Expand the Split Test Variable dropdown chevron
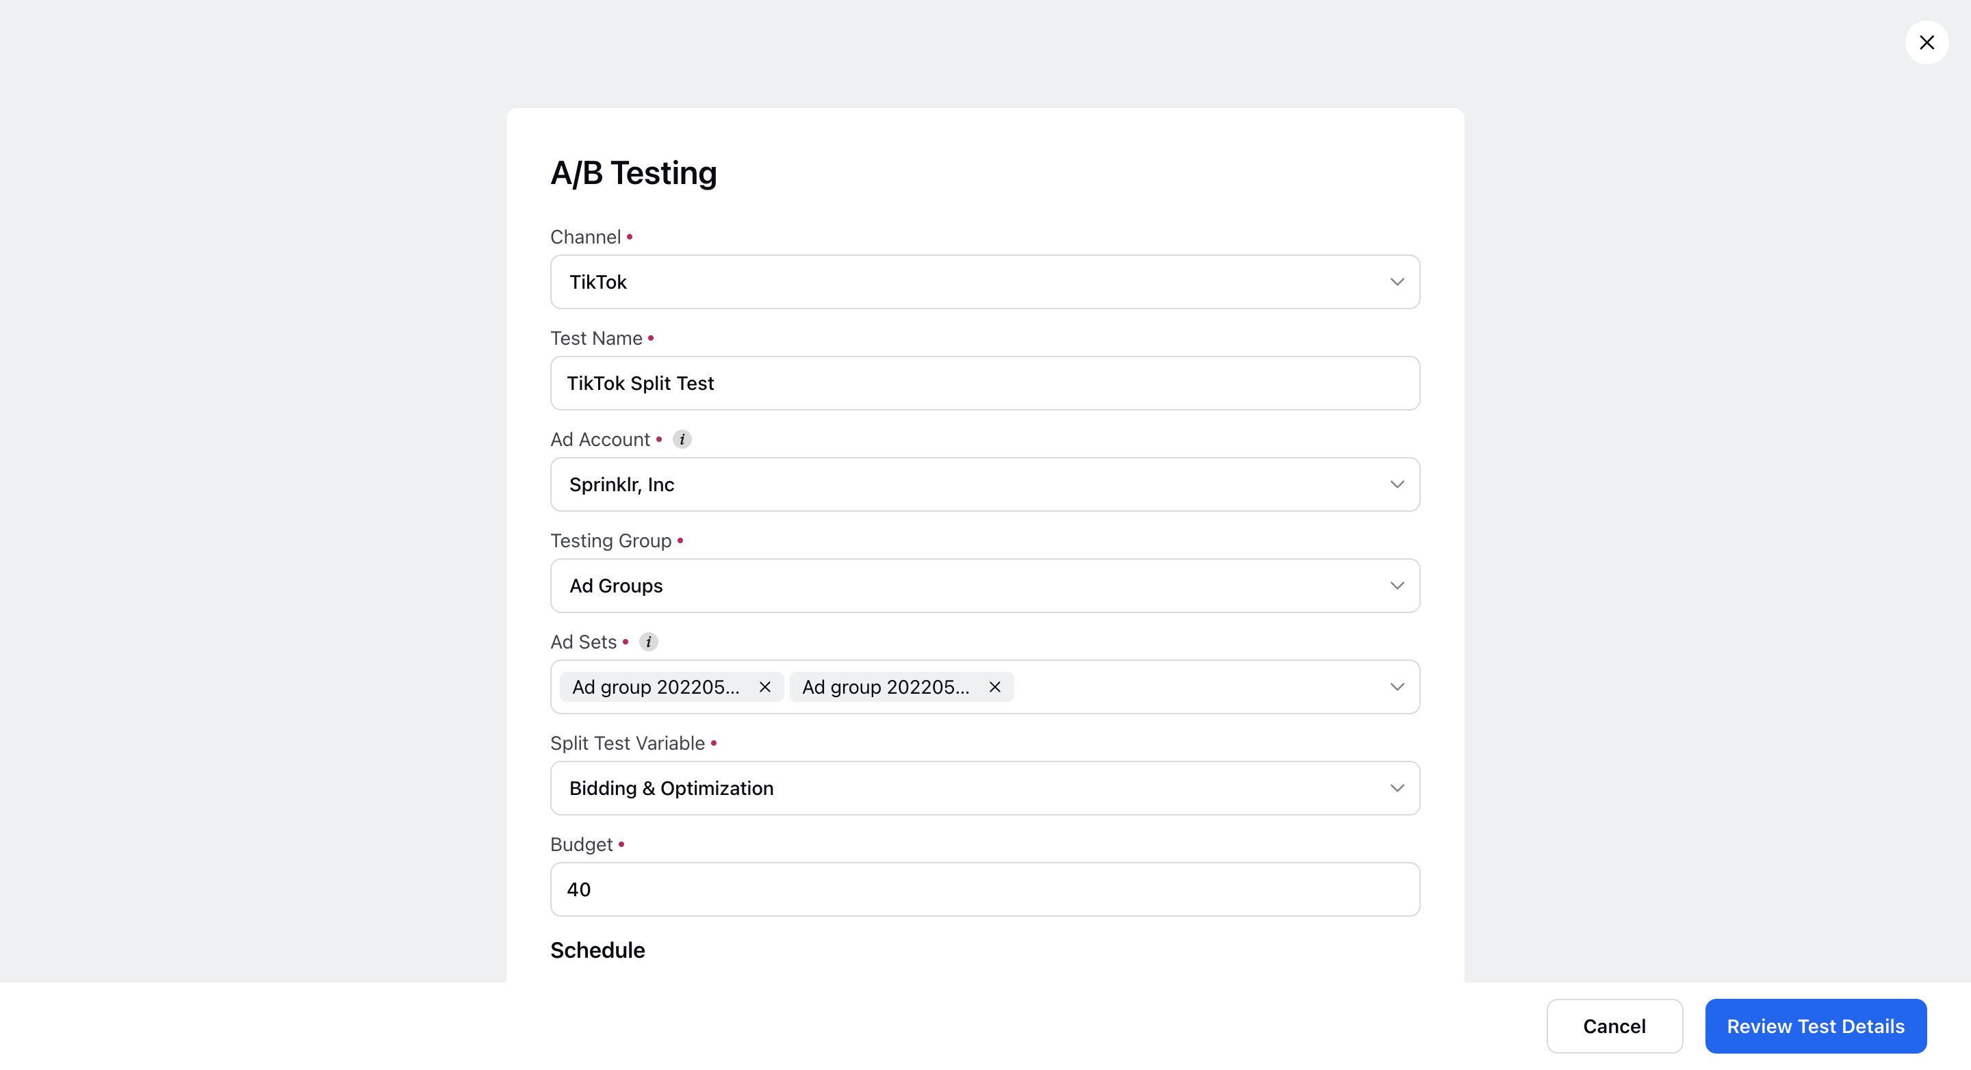Viewport: 1971px width, 1070px height. [x=1397, y=787]
